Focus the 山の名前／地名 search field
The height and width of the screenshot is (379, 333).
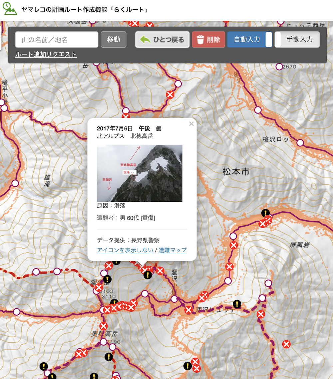coord(57,39)
